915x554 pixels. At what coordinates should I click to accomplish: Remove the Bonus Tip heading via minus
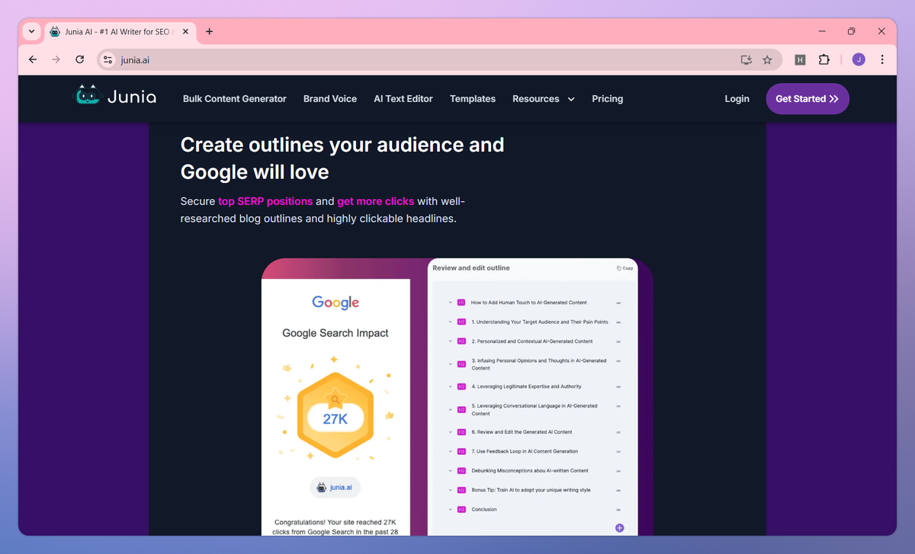click(618, 490)
